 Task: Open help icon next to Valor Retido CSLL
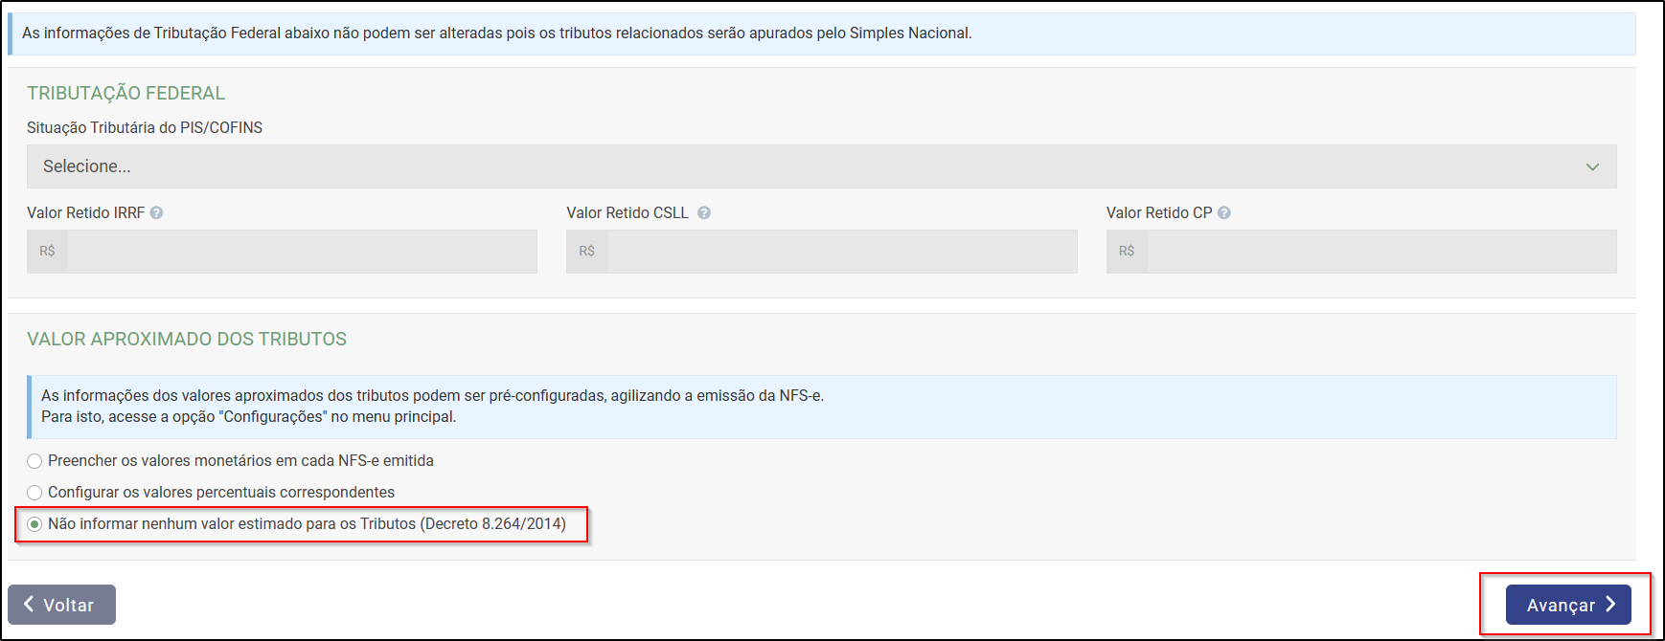[704, 213]
